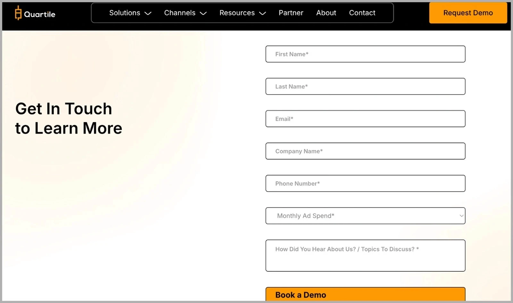This screenshot has width=513, height=303.
Task: Click the Company Name field
Action: tap(365, 151)
